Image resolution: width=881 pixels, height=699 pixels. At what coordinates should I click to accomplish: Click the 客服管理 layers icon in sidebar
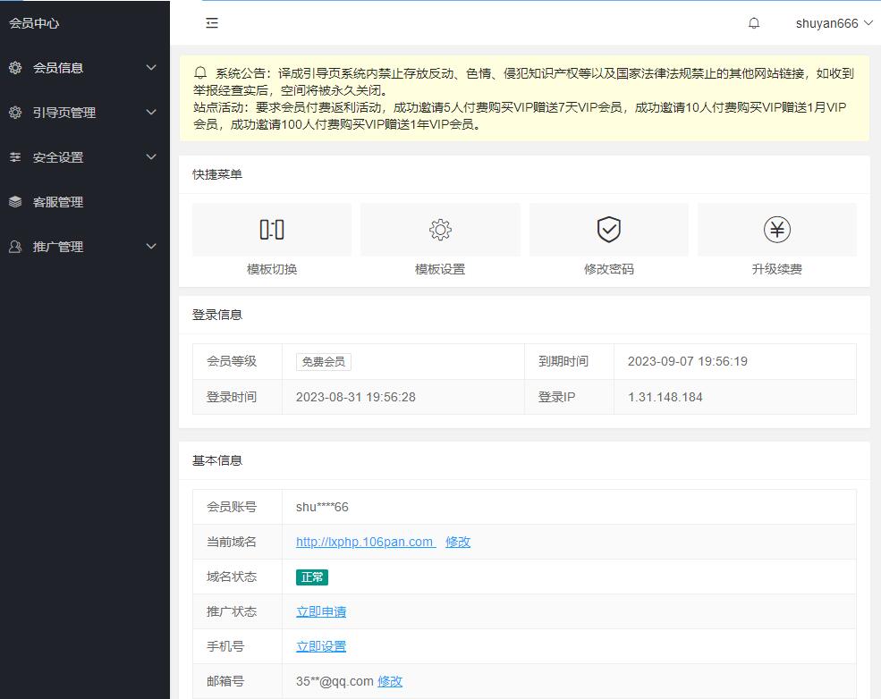pyautogui.click(x=15, y=202)
